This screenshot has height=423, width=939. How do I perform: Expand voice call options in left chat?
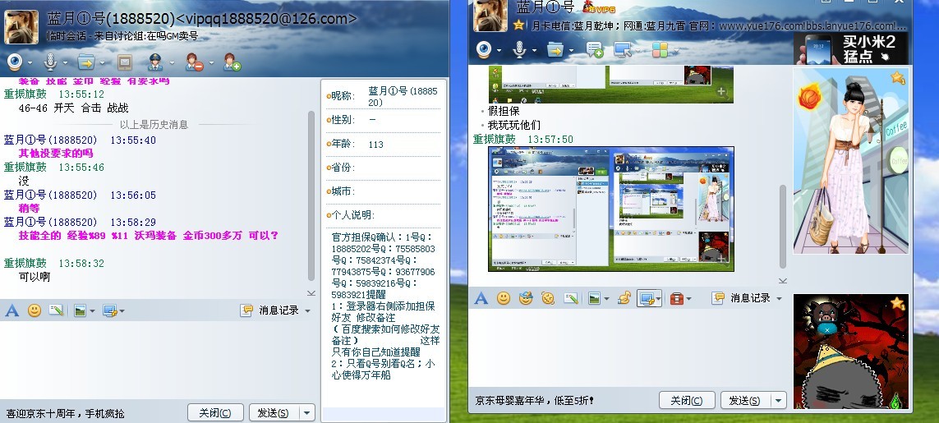tap(65, 62)
